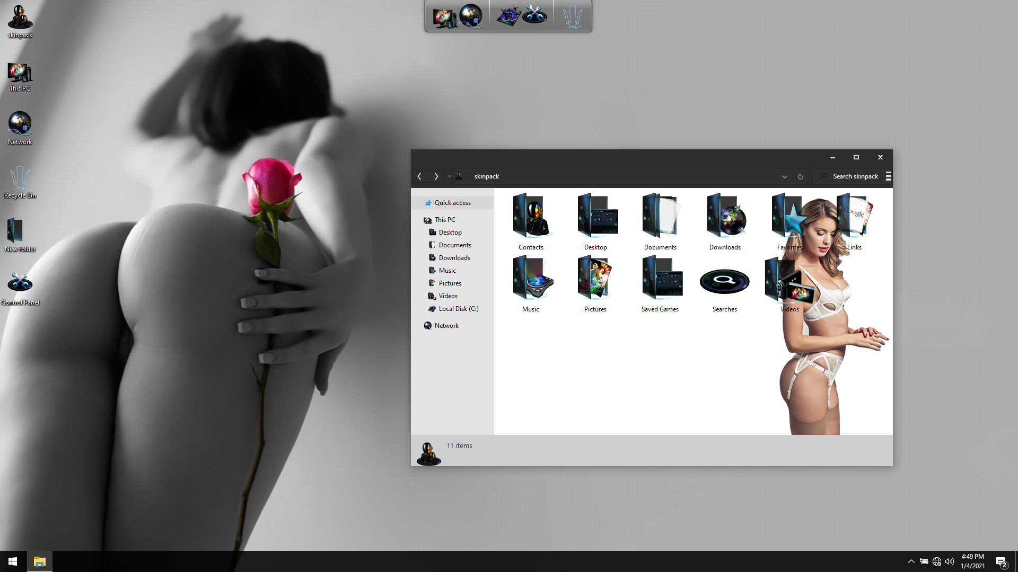Open the Searches magnifier icon

pyautogui.click(x=724, y=281)
